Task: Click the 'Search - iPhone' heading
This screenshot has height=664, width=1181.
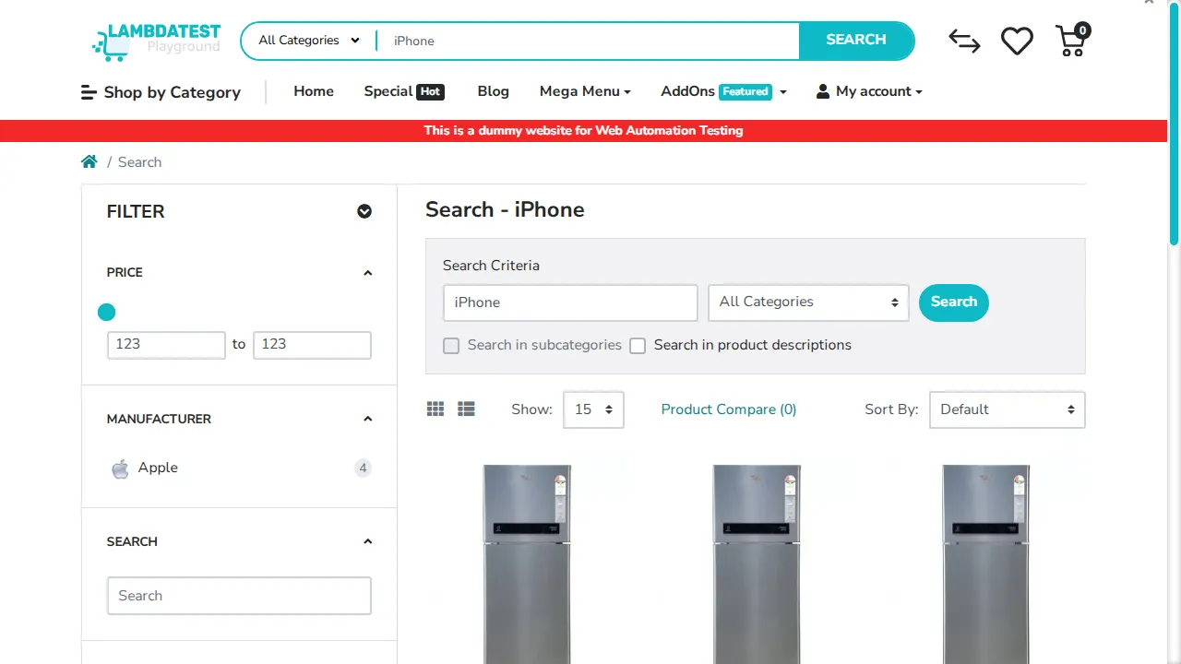Action: [505, 210]
